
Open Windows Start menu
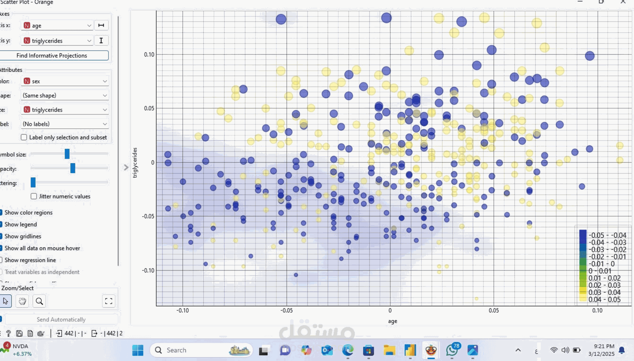(138, 350)
